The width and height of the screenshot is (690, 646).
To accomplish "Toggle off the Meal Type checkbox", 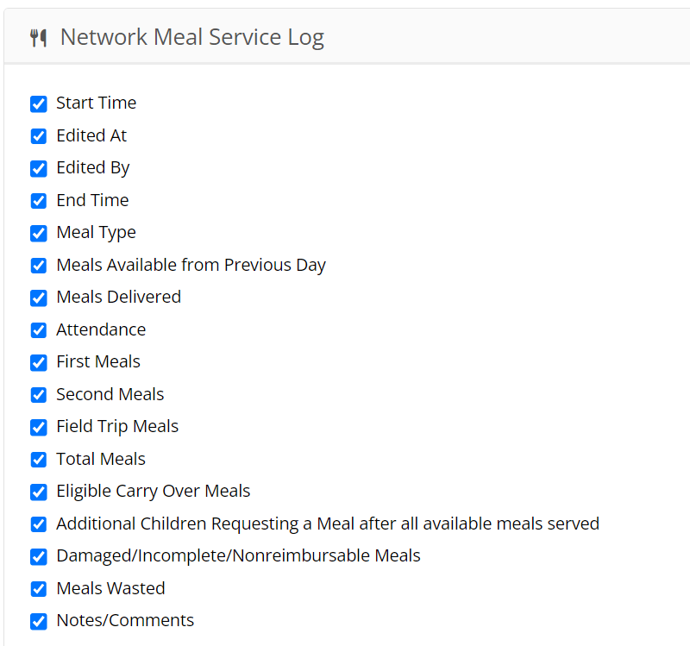I will (x=39, y=233).
